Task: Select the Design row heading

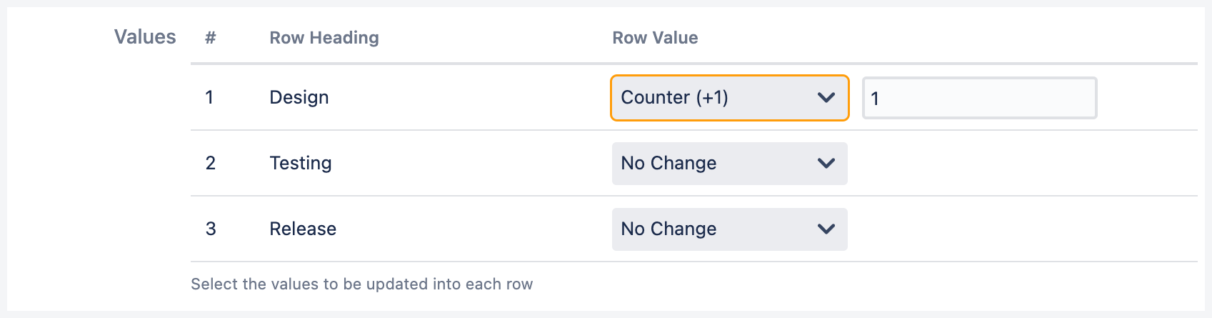Action: [x=299, y=98]
